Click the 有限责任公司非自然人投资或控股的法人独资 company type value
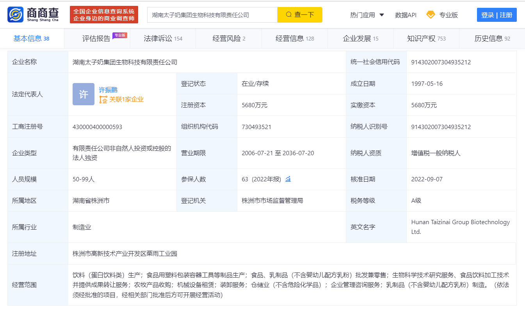The height and width of the screenshot is (315, 525). 122,153
